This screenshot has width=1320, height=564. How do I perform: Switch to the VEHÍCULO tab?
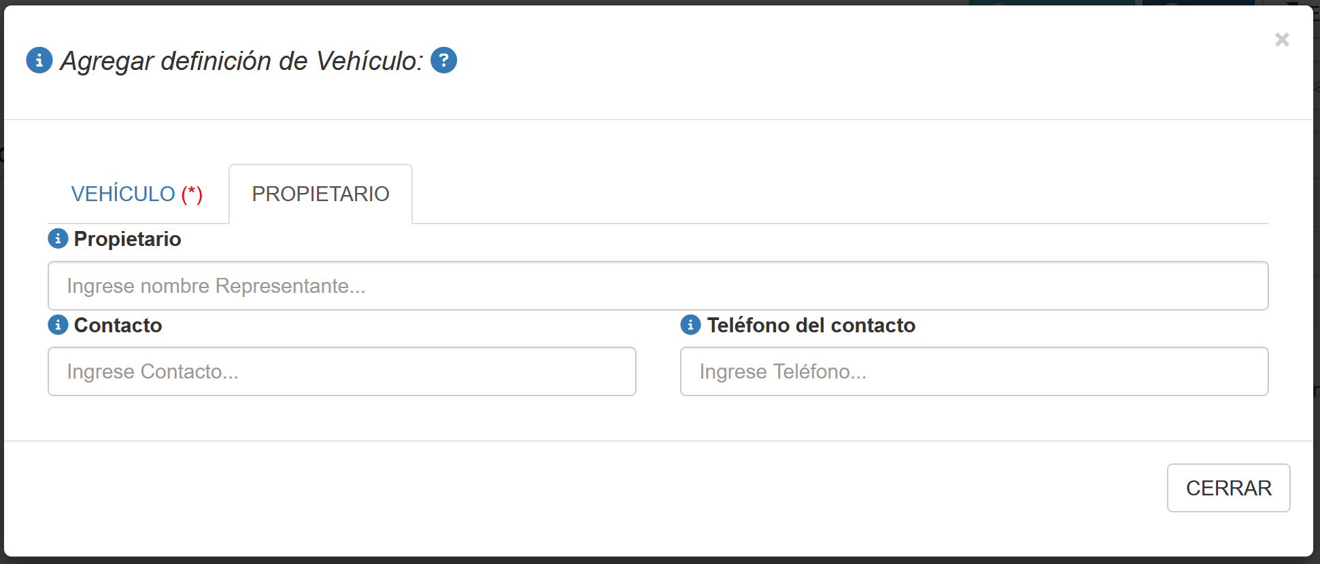123,194
